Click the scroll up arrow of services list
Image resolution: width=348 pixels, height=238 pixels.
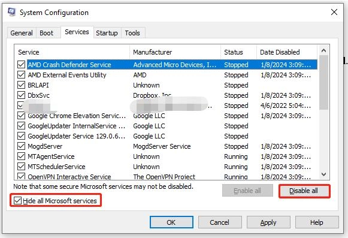pyautogui.click(x=323, y=51)
